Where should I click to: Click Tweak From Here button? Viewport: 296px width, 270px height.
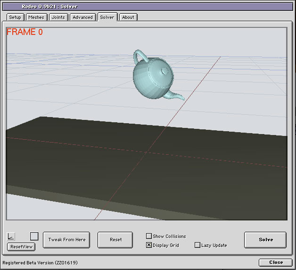tap(66, 240)
